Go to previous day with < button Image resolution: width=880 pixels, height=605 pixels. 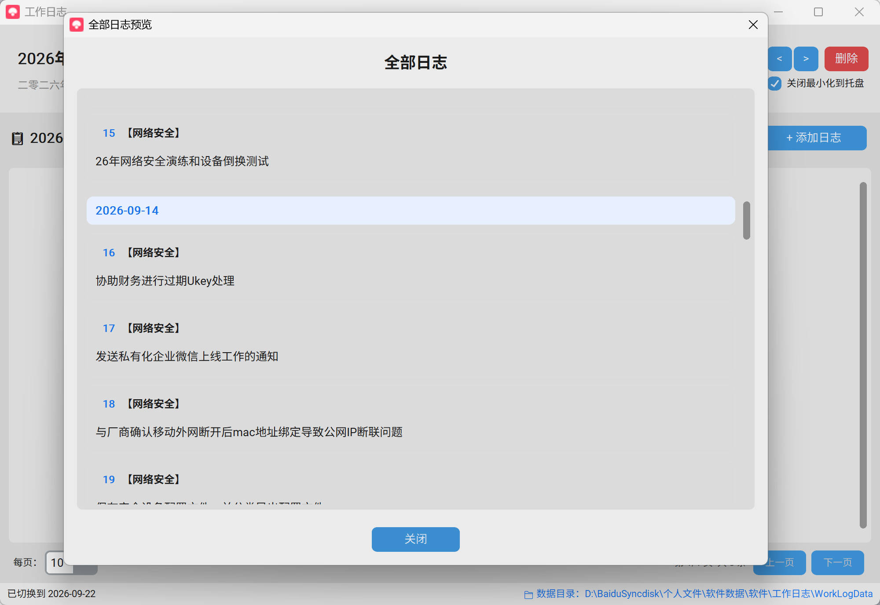tap(780, 58)
